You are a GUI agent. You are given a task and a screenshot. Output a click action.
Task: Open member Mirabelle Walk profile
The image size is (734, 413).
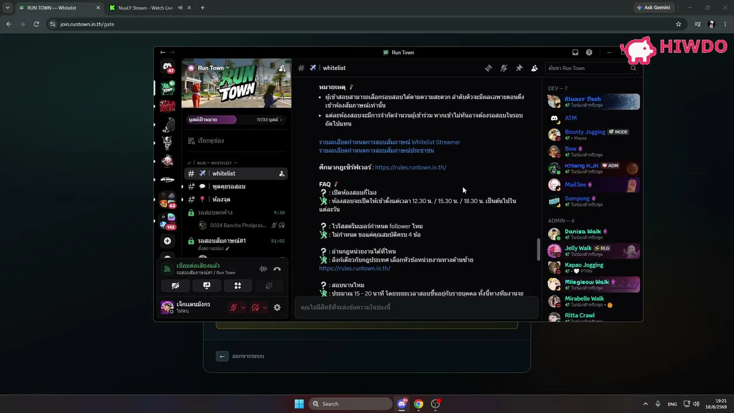[594, 301]
